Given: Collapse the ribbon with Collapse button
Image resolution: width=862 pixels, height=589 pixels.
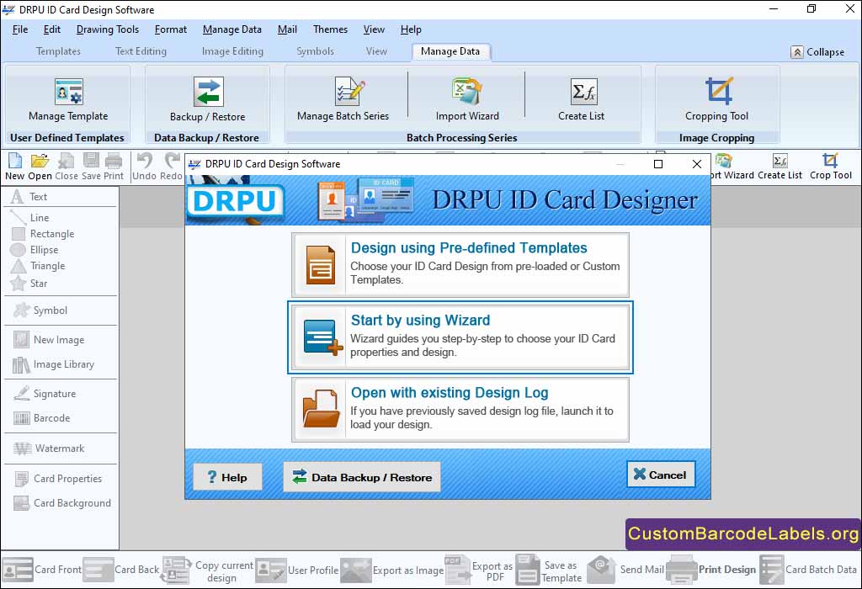Looking at the screenshot, I should [817, 52].
